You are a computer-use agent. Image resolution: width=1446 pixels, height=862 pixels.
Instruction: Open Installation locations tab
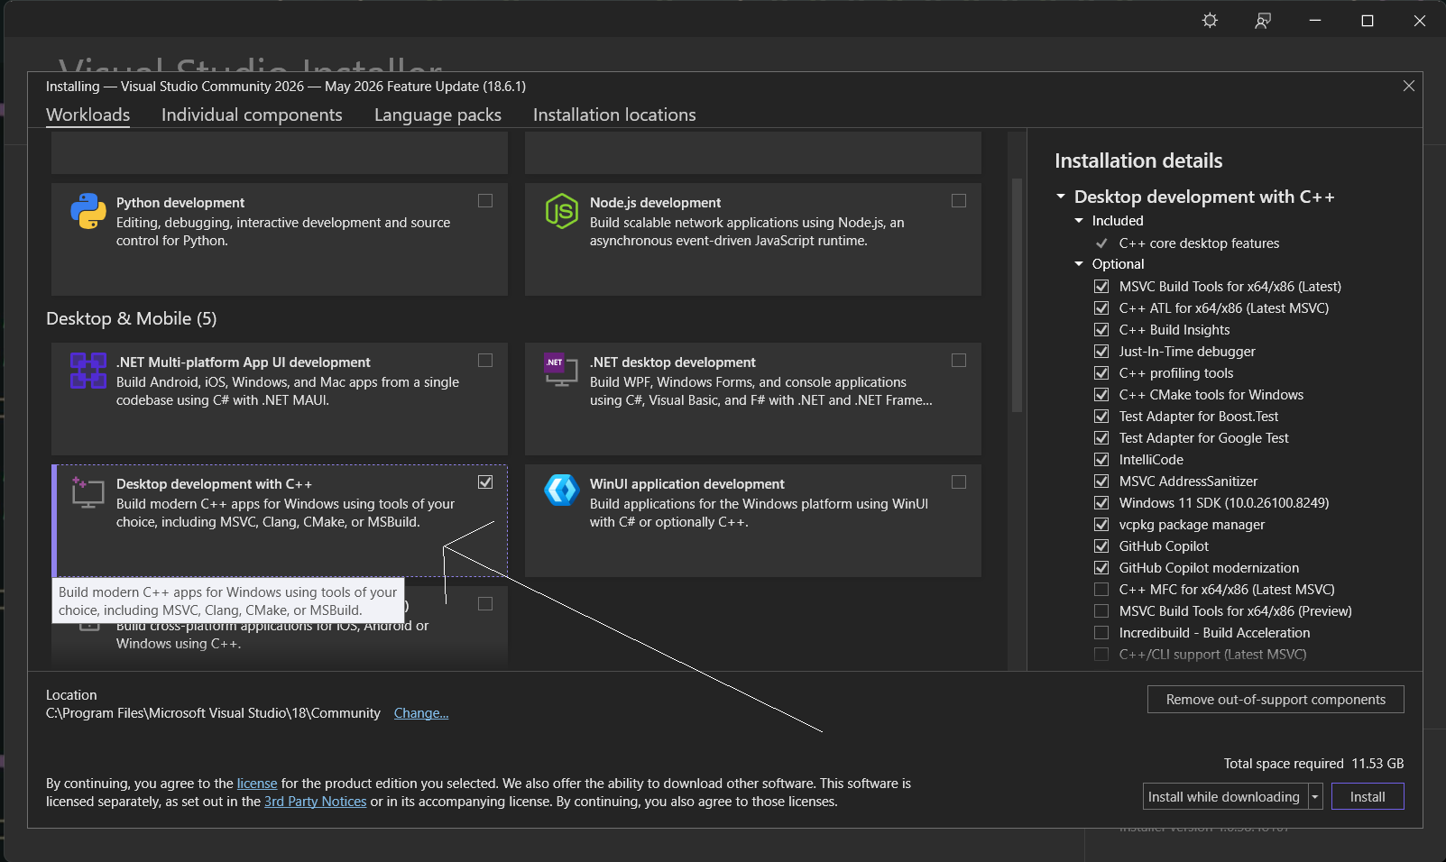[x=614, y=115]
